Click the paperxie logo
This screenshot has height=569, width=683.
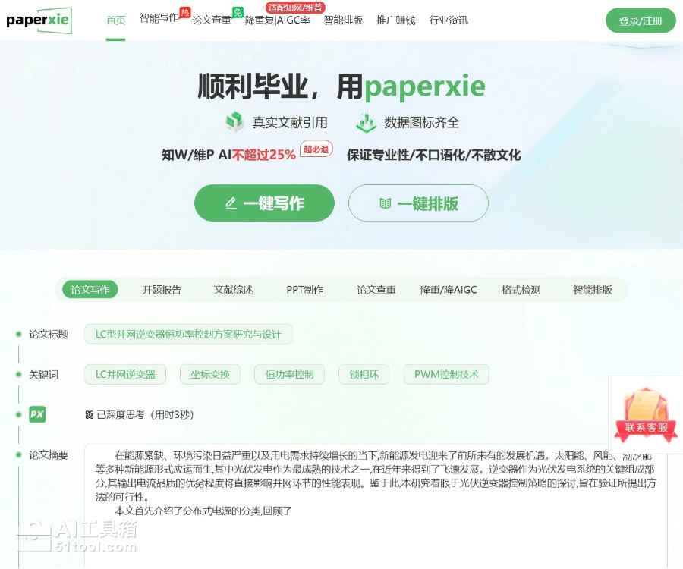(x=39, y=20)
